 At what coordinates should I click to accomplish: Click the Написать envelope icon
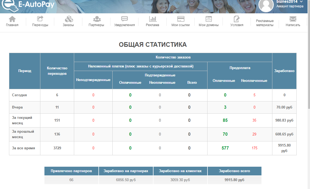point(293,19)
